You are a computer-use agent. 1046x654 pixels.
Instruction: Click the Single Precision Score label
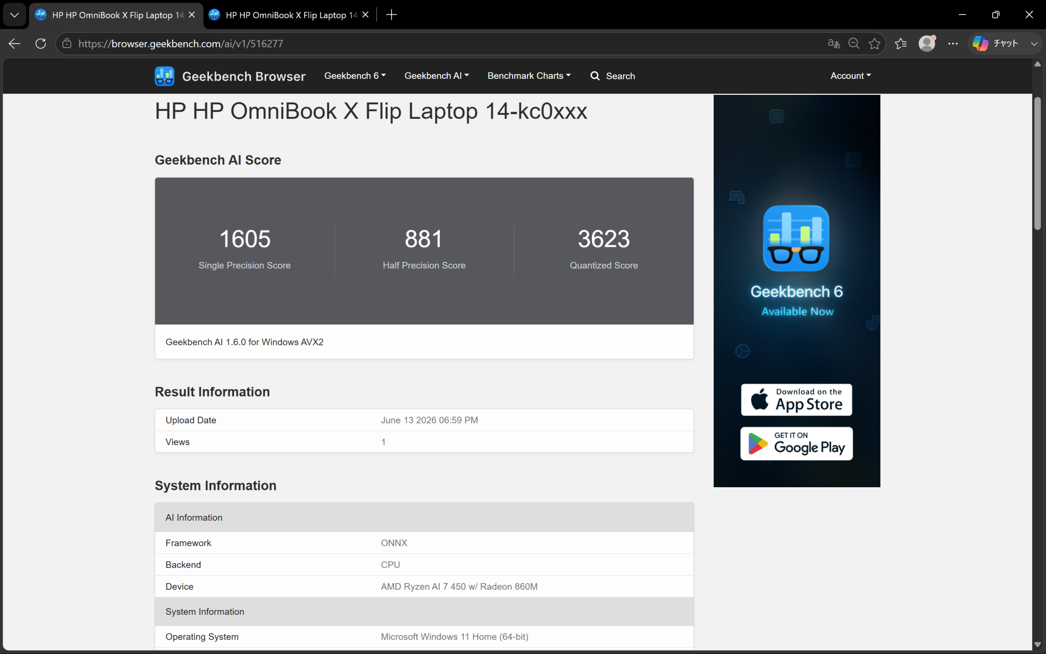(245, 265)
